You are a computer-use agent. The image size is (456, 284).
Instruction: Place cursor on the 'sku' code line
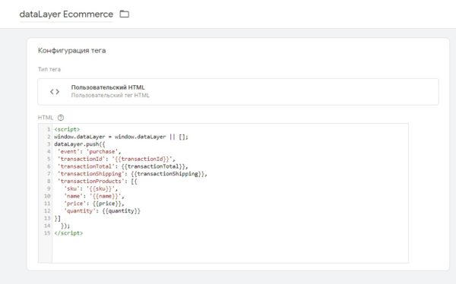pos(90,188)
